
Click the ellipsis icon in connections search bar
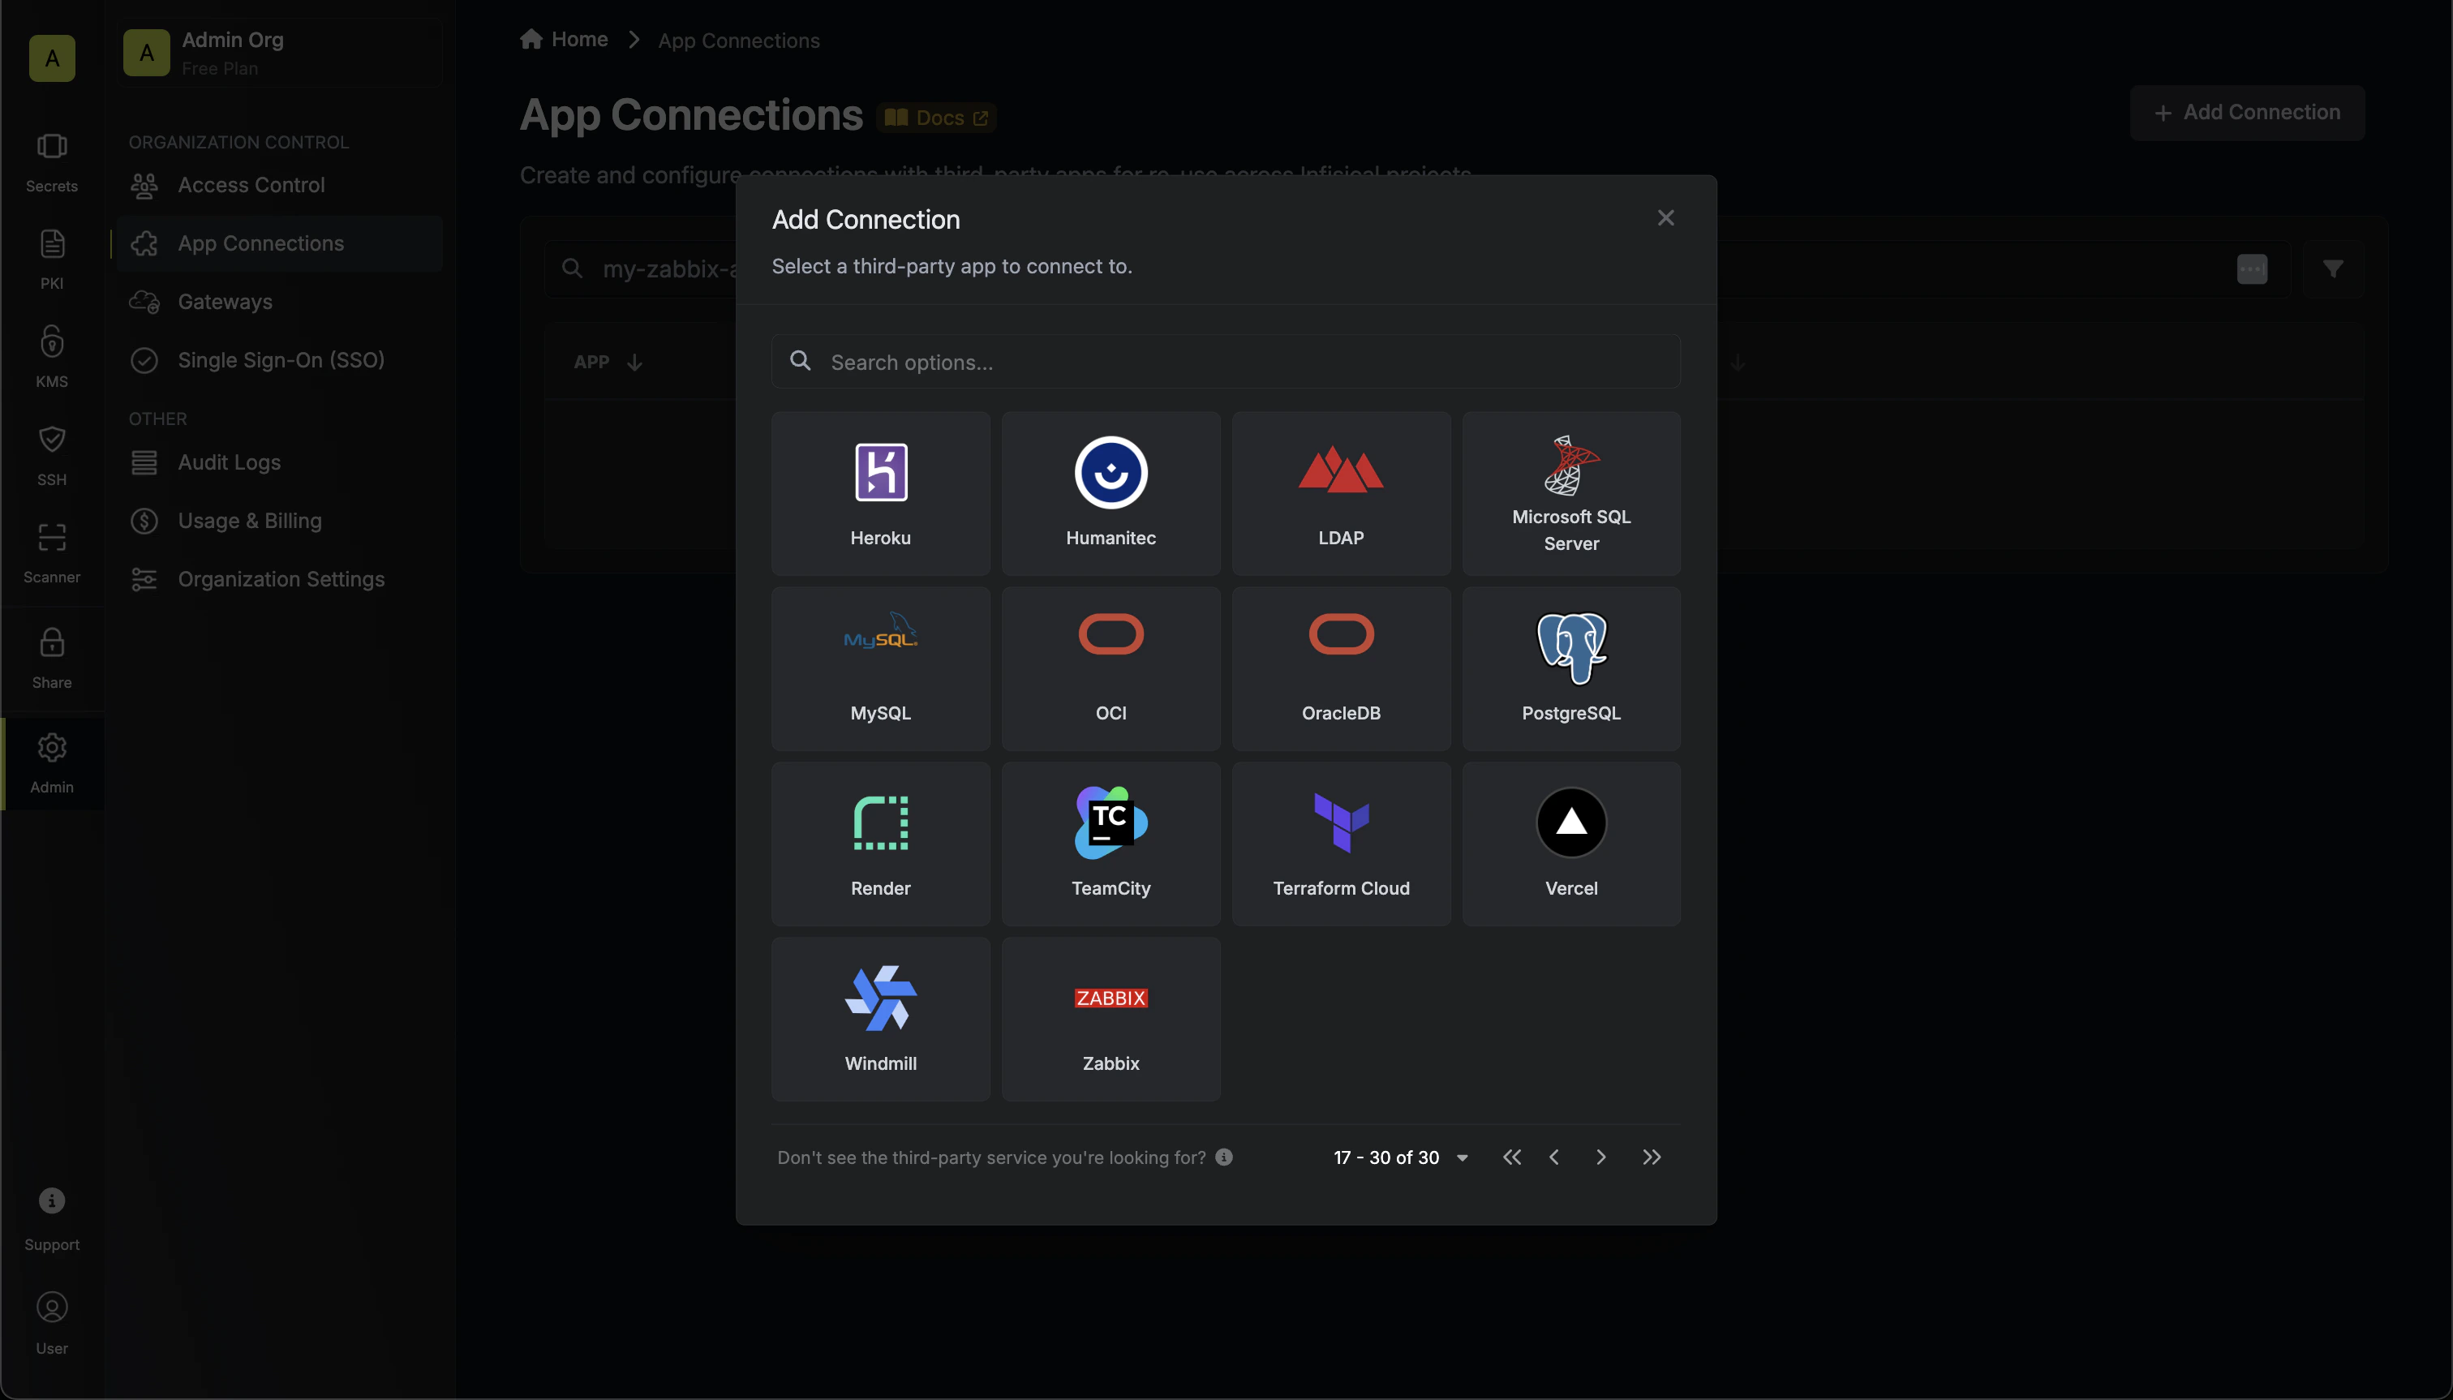[2252, 268]
